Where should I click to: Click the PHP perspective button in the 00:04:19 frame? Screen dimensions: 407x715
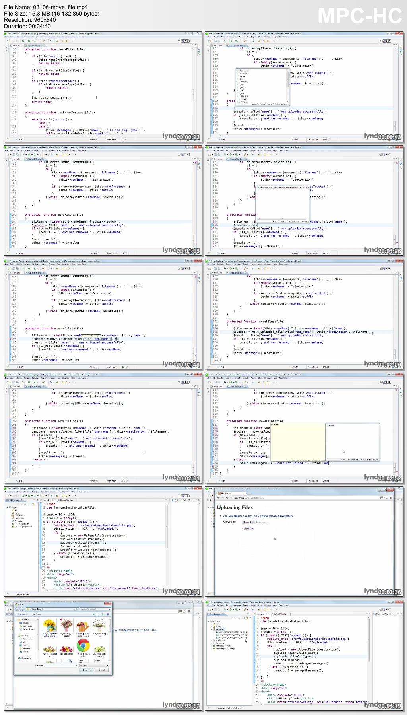pos(387,610)
